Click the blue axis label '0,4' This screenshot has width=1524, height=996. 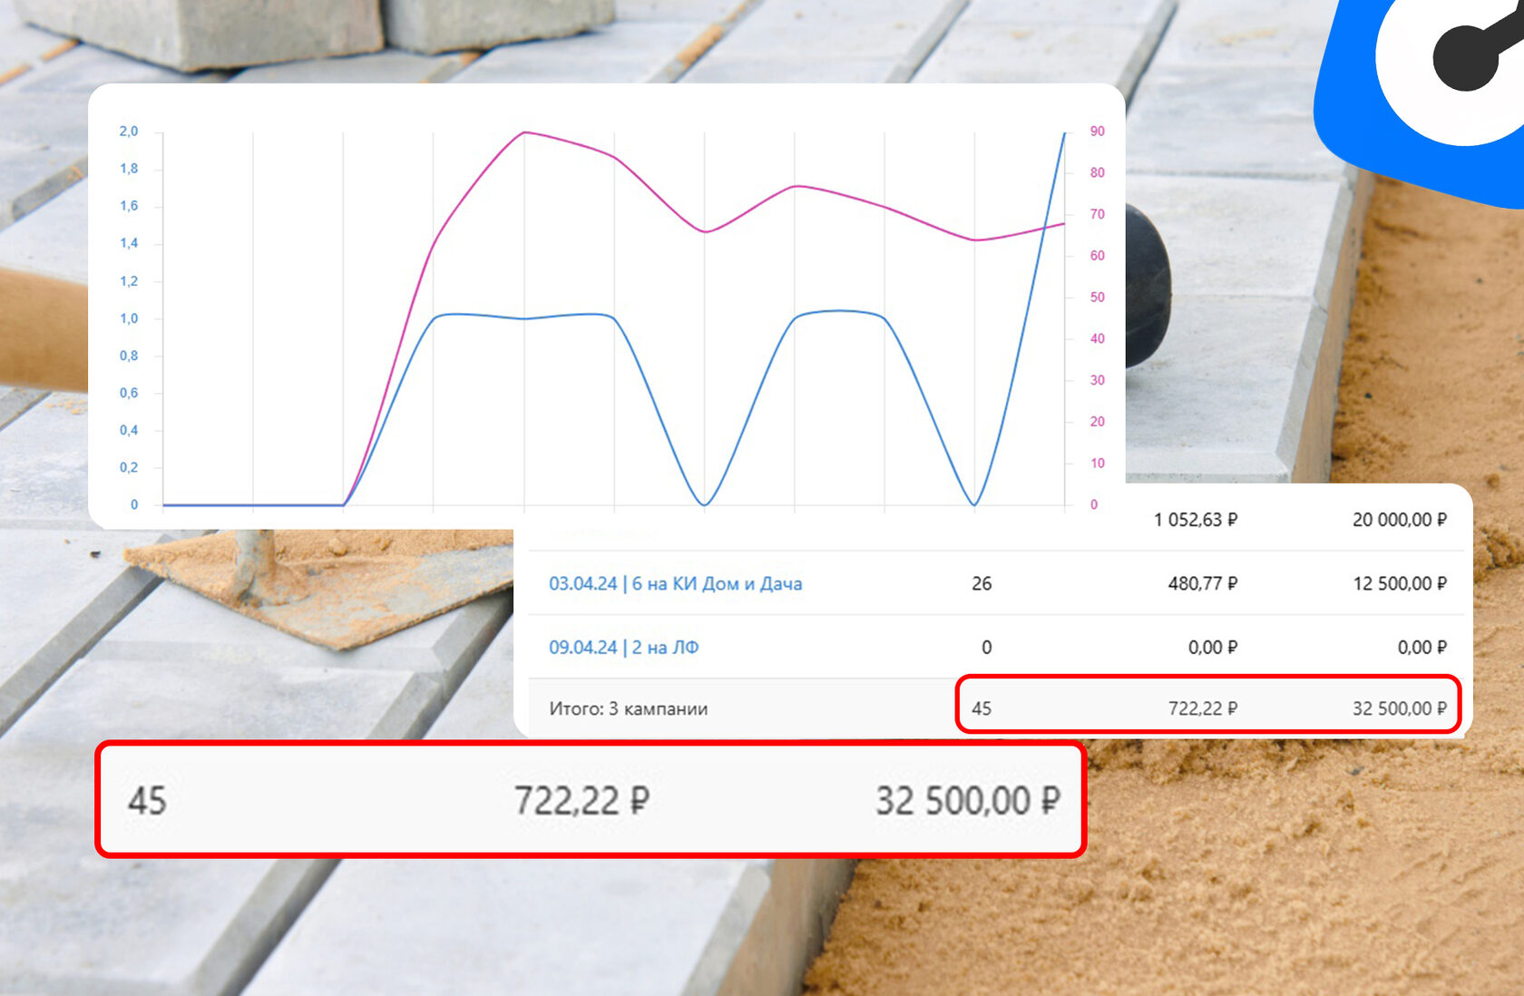point(129,430)
